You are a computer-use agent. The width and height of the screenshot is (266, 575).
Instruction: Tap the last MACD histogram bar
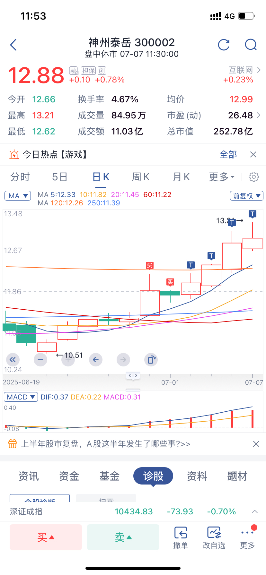(x=253, y=418)
